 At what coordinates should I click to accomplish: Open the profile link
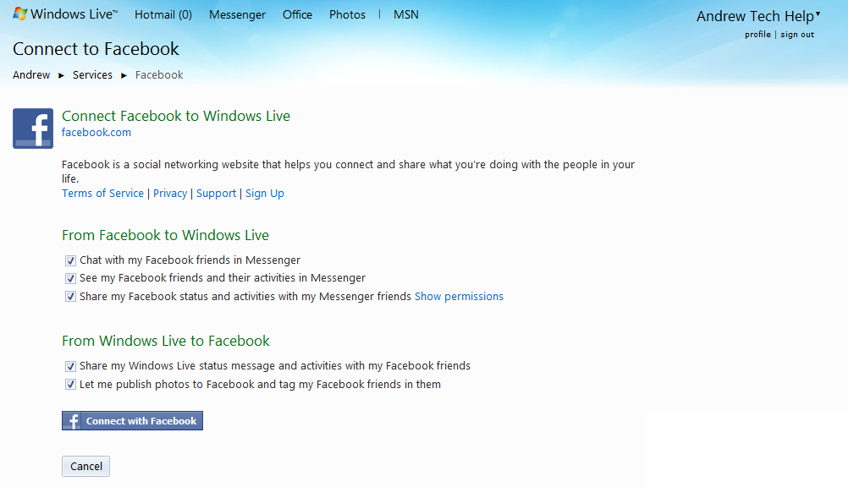(x=757, y=34)
